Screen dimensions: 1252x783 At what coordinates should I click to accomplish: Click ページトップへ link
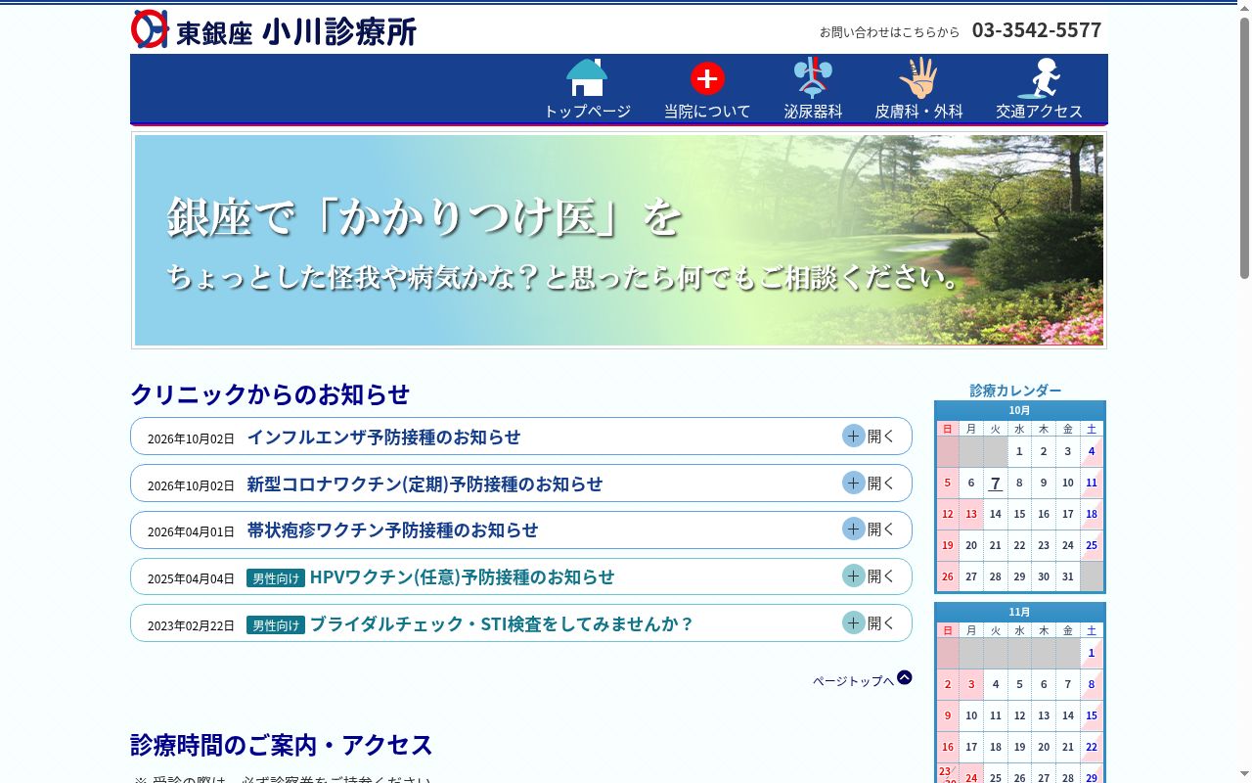pos(853,680)
